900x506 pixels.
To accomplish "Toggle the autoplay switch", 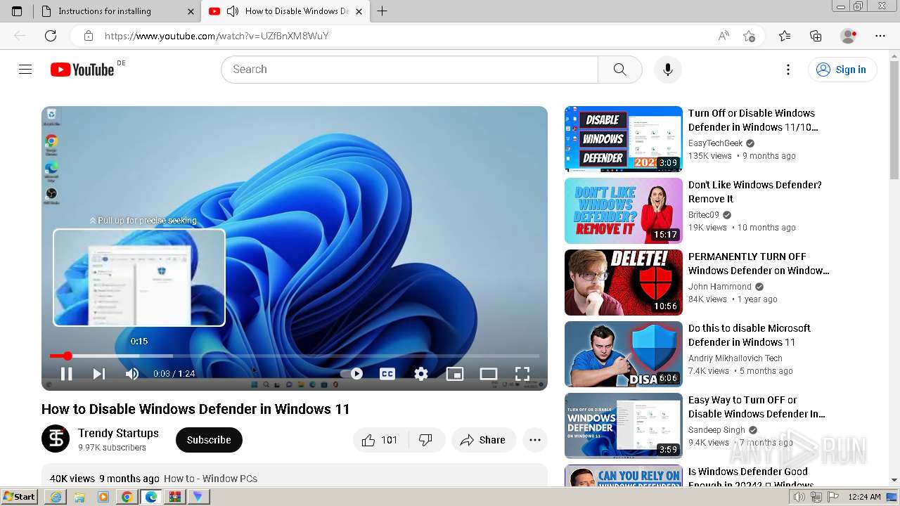I will pos(352,374).
